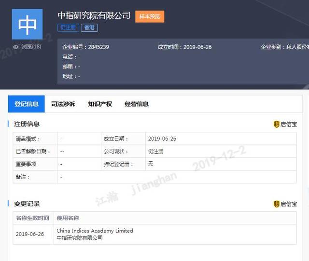This screenshot has width=309, height=261.
Task: Click the 成立日期 label cell
Action: 124,139
